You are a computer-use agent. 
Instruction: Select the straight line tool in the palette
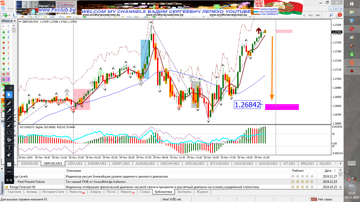pyautogui.click(x=9, y=118)
